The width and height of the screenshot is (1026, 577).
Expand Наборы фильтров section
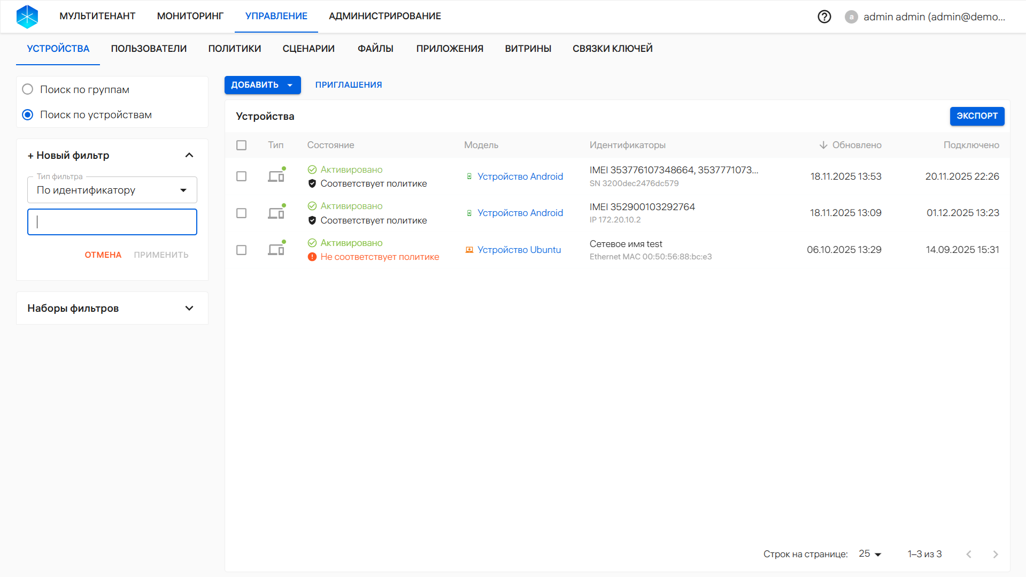tap(189, 308)
